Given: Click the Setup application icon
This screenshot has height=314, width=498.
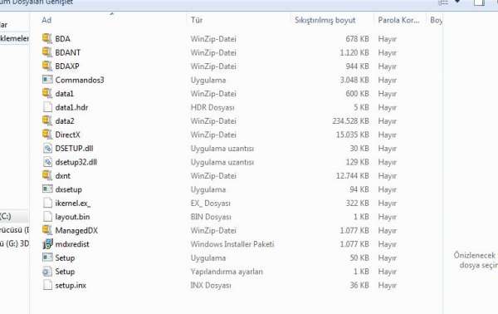Looking at the screenshot, I should click(x=47, y=258).
